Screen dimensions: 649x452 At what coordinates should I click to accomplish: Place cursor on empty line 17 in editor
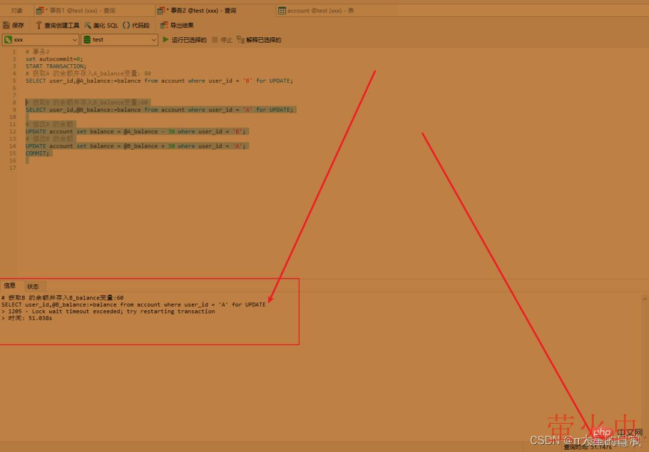[120, 167]
